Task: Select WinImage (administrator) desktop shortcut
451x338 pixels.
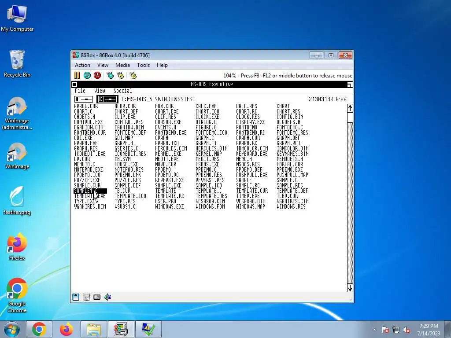Action: [17, 113]
